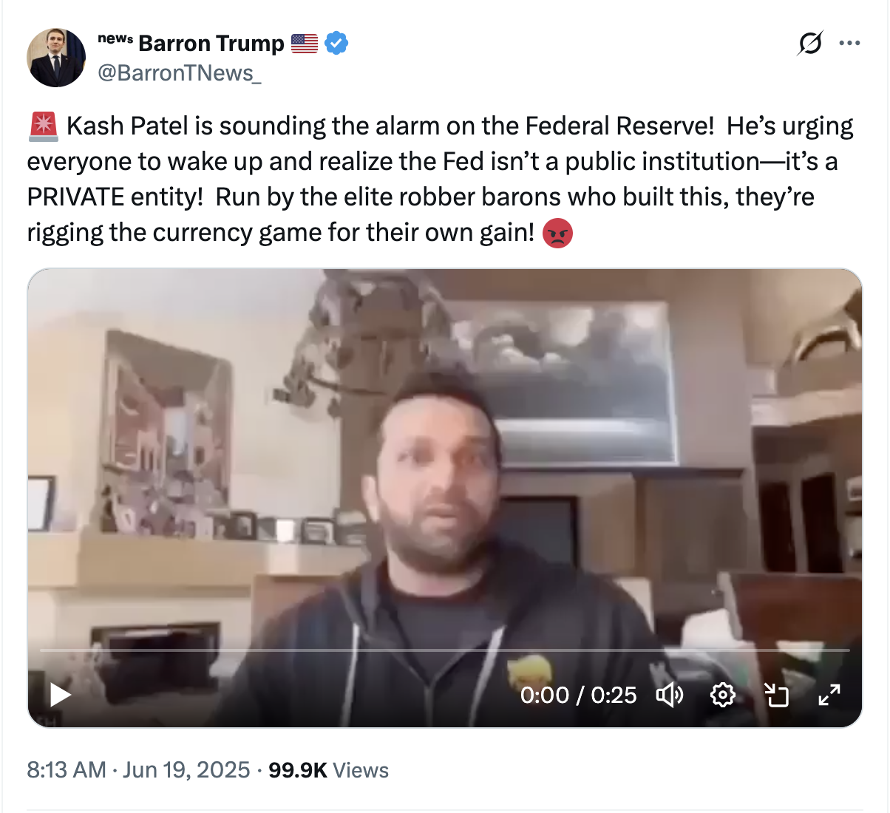Open the Barron Trump display name link
Image resolution: width=890 pixels, height=813 pixels.
tap(211, 44)
